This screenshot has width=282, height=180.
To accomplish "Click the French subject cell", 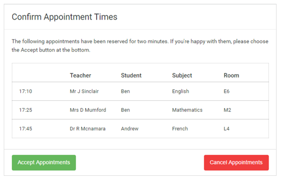I will coord(180,129).
